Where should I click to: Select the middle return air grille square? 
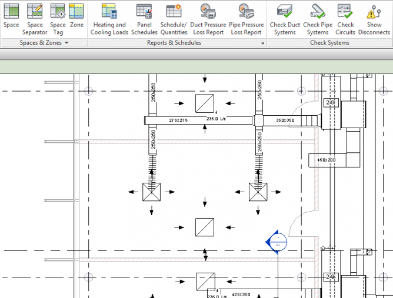pos(205,227)
